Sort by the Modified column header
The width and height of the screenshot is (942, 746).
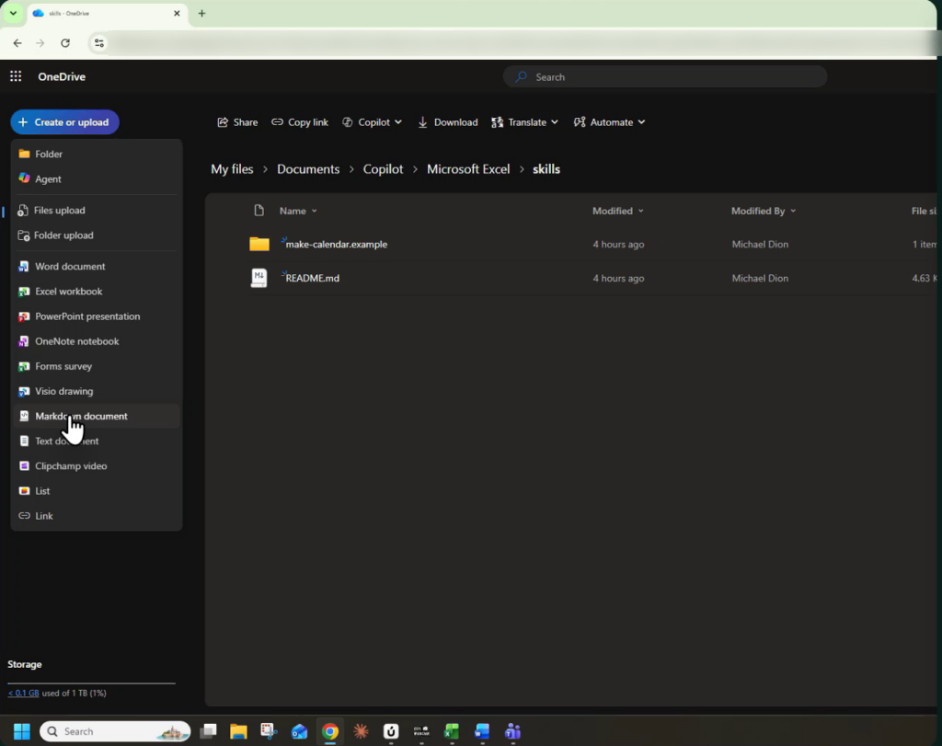[x=617, y=211]
